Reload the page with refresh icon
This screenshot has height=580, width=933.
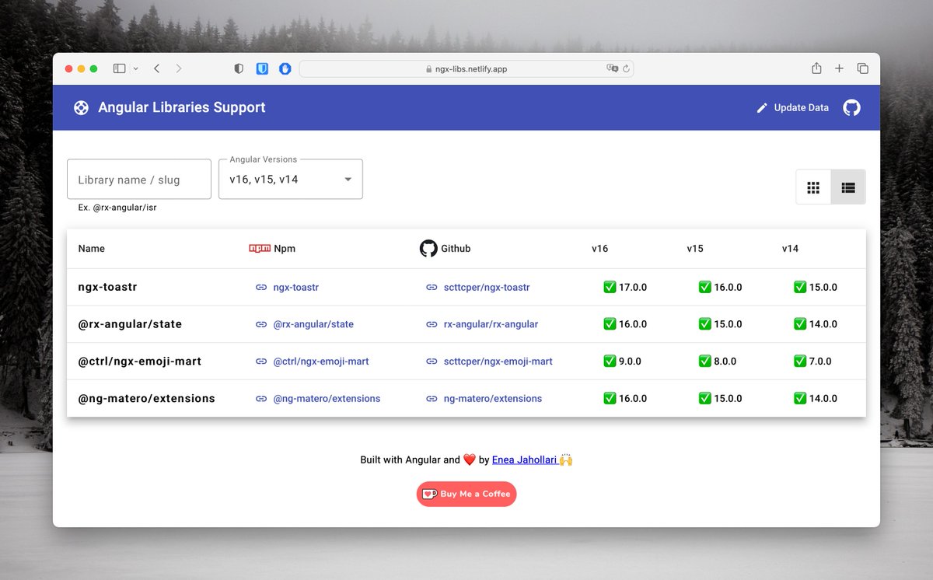[x=625, y=68]
